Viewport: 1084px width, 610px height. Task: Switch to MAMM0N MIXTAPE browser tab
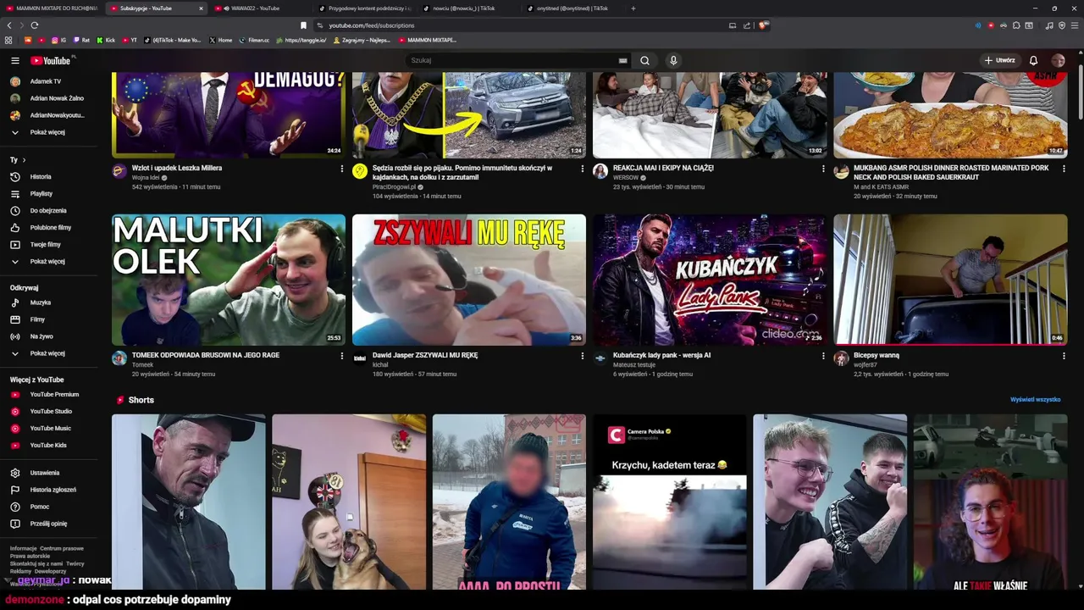[53, 8]
